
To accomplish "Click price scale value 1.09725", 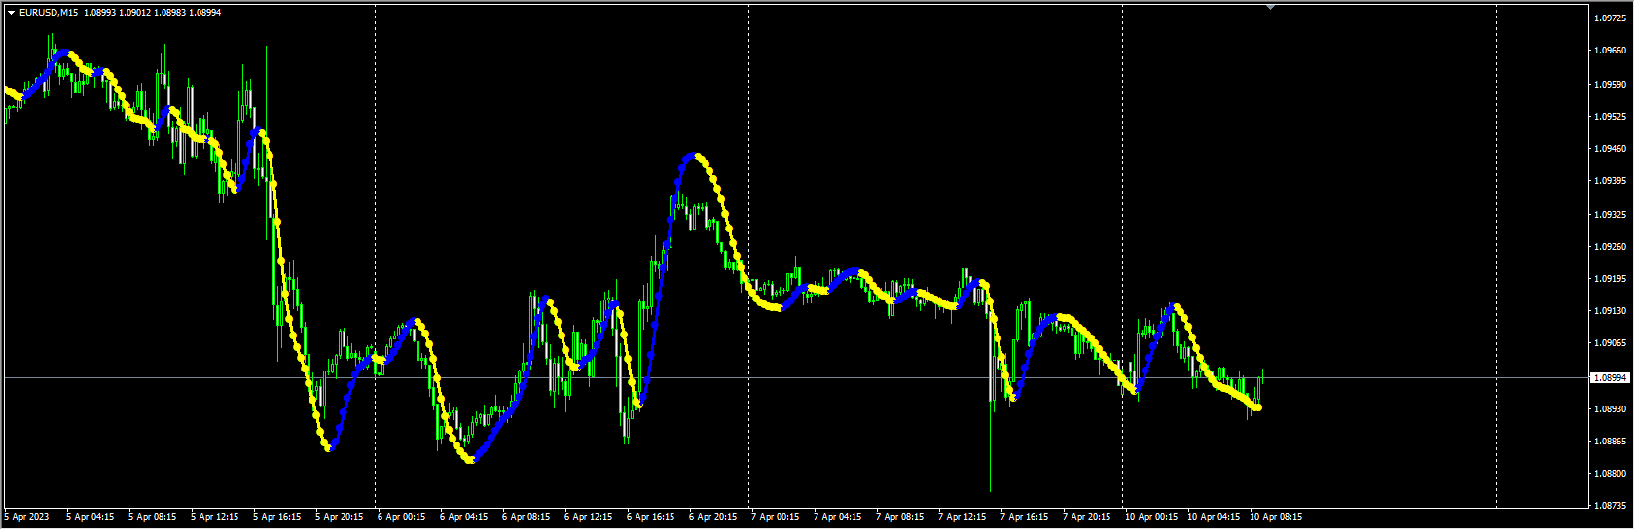I will [1611, 18].
